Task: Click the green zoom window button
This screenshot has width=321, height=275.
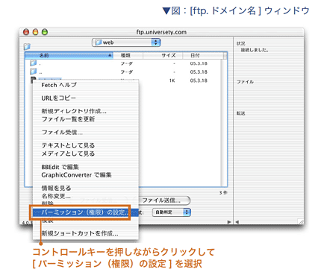Action: tap(45, 32)
